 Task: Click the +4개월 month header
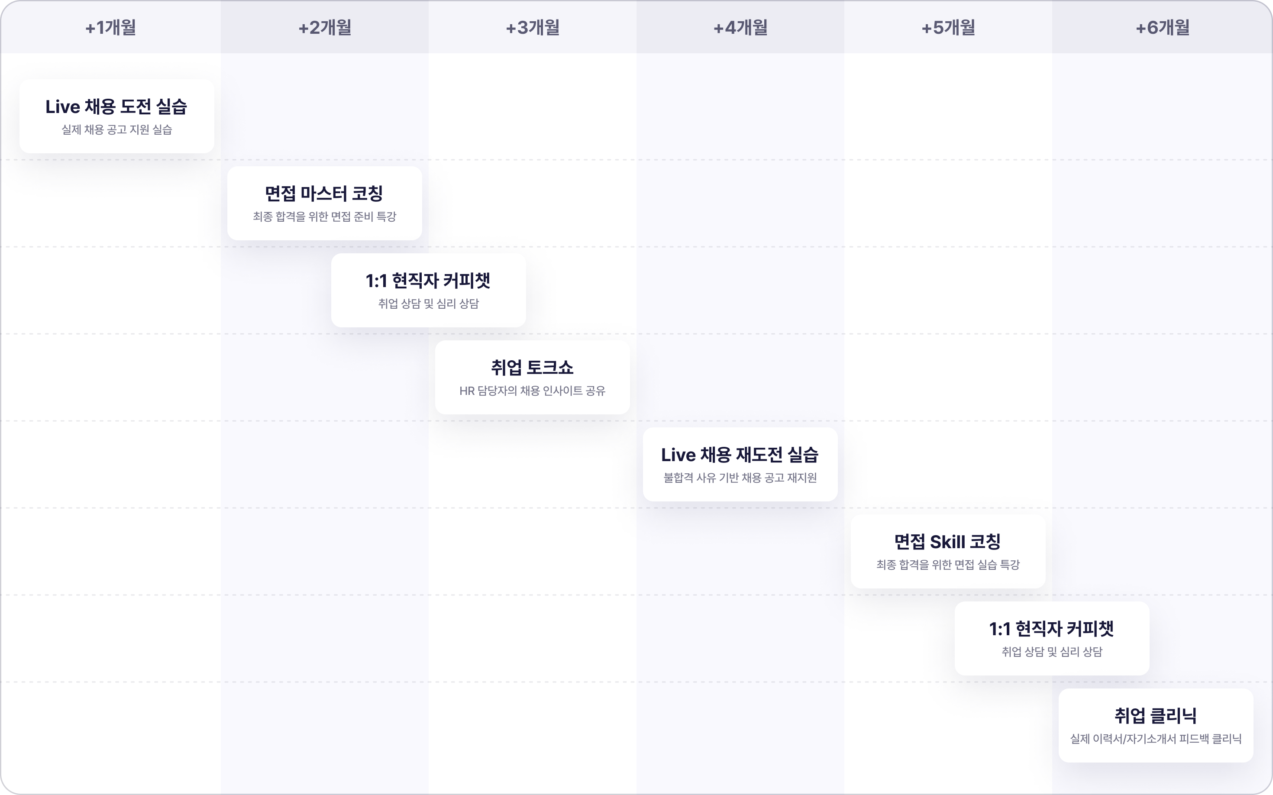click(x=740, y=27)
